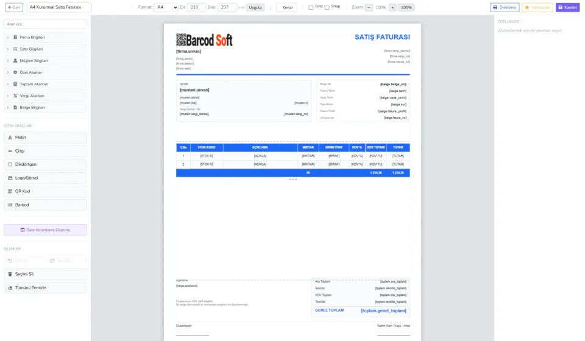Expand the Toplam Alanları section

point(45,84)
